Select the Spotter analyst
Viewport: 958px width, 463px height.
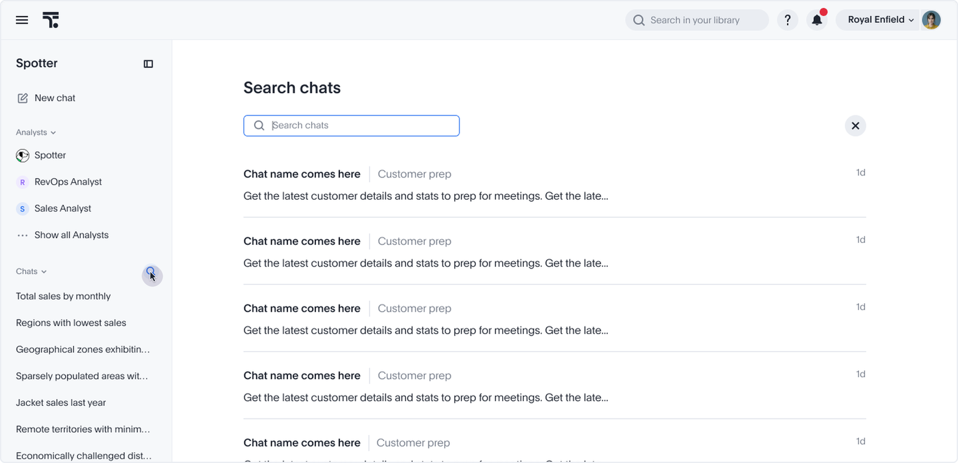click(50, 156)
